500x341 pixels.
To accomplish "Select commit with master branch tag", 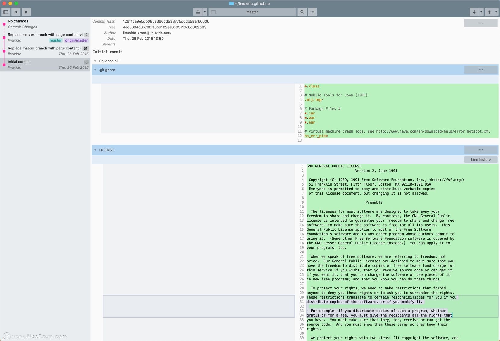I will click(45, 37).
